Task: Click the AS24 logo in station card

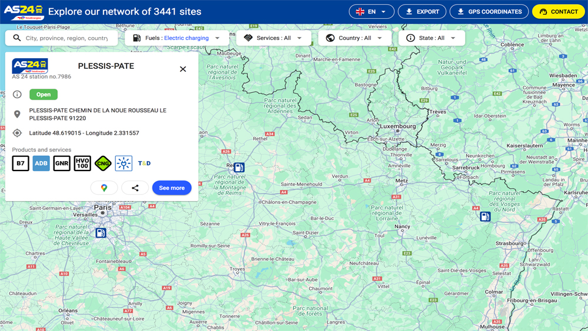Action: [30, 66]
